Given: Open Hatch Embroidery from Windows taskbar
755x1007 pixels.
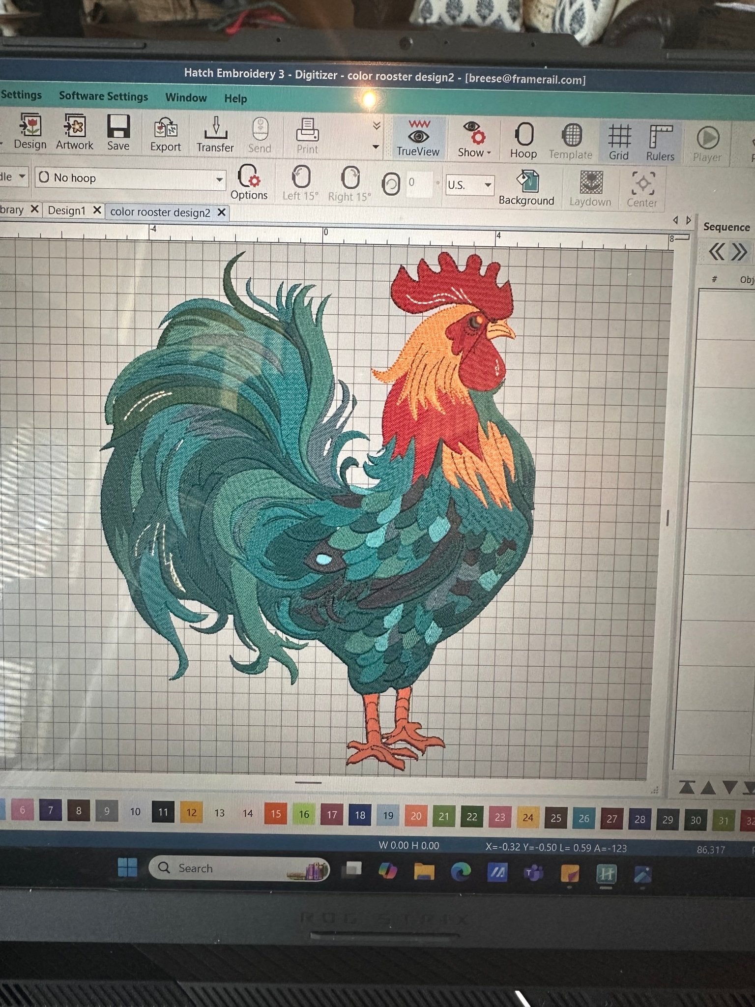Looking at the screenshot, I should point(606,874).
